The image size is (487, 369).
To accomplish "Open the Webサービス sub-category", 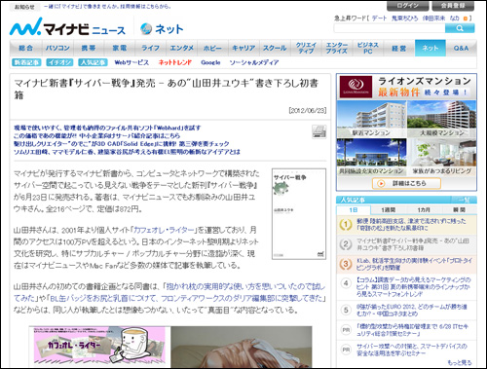I will tap(131, 62).
